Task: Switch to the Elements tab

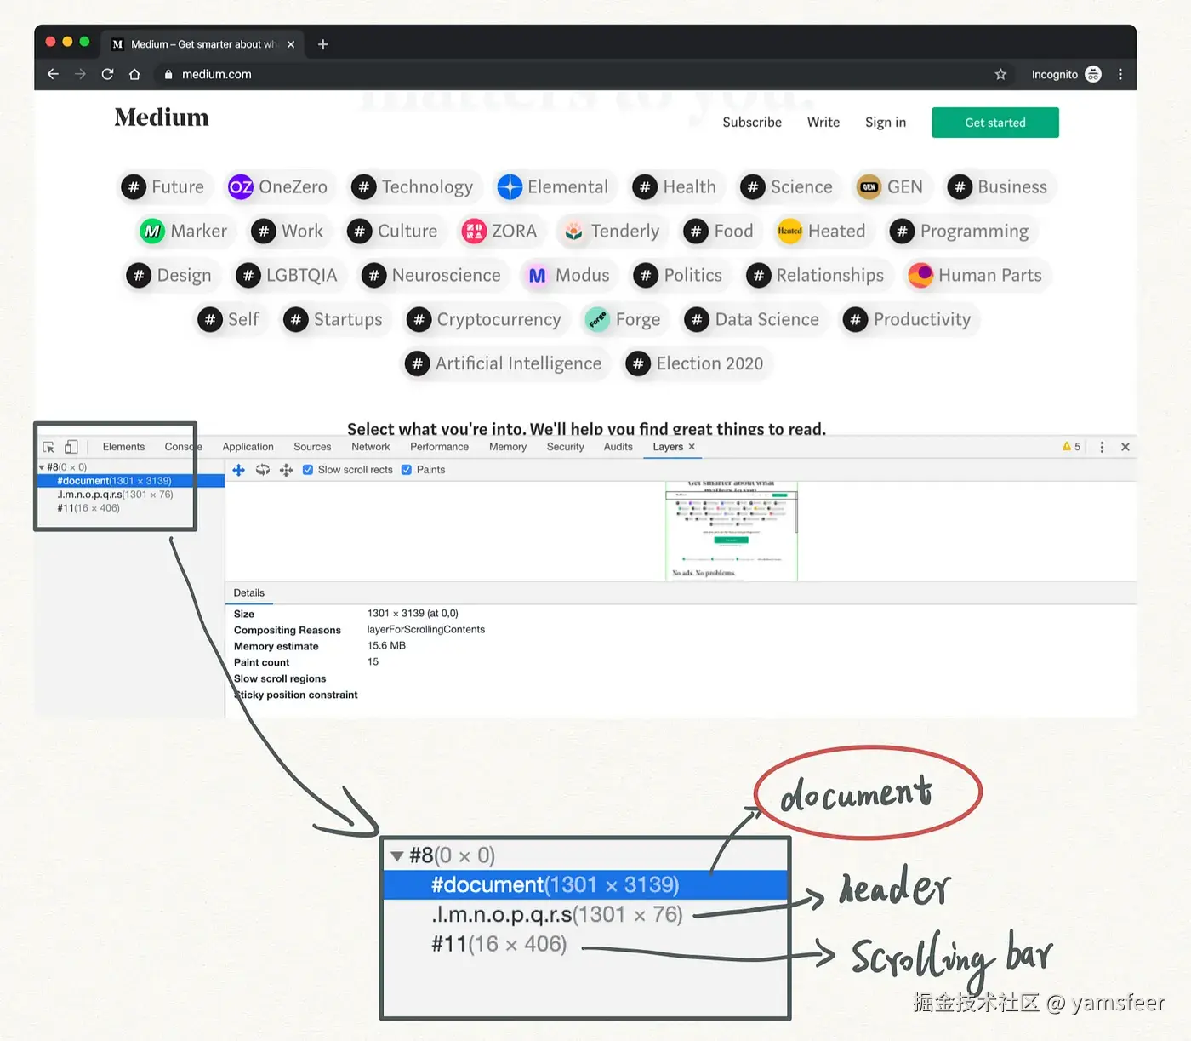Action: (123, 447)
